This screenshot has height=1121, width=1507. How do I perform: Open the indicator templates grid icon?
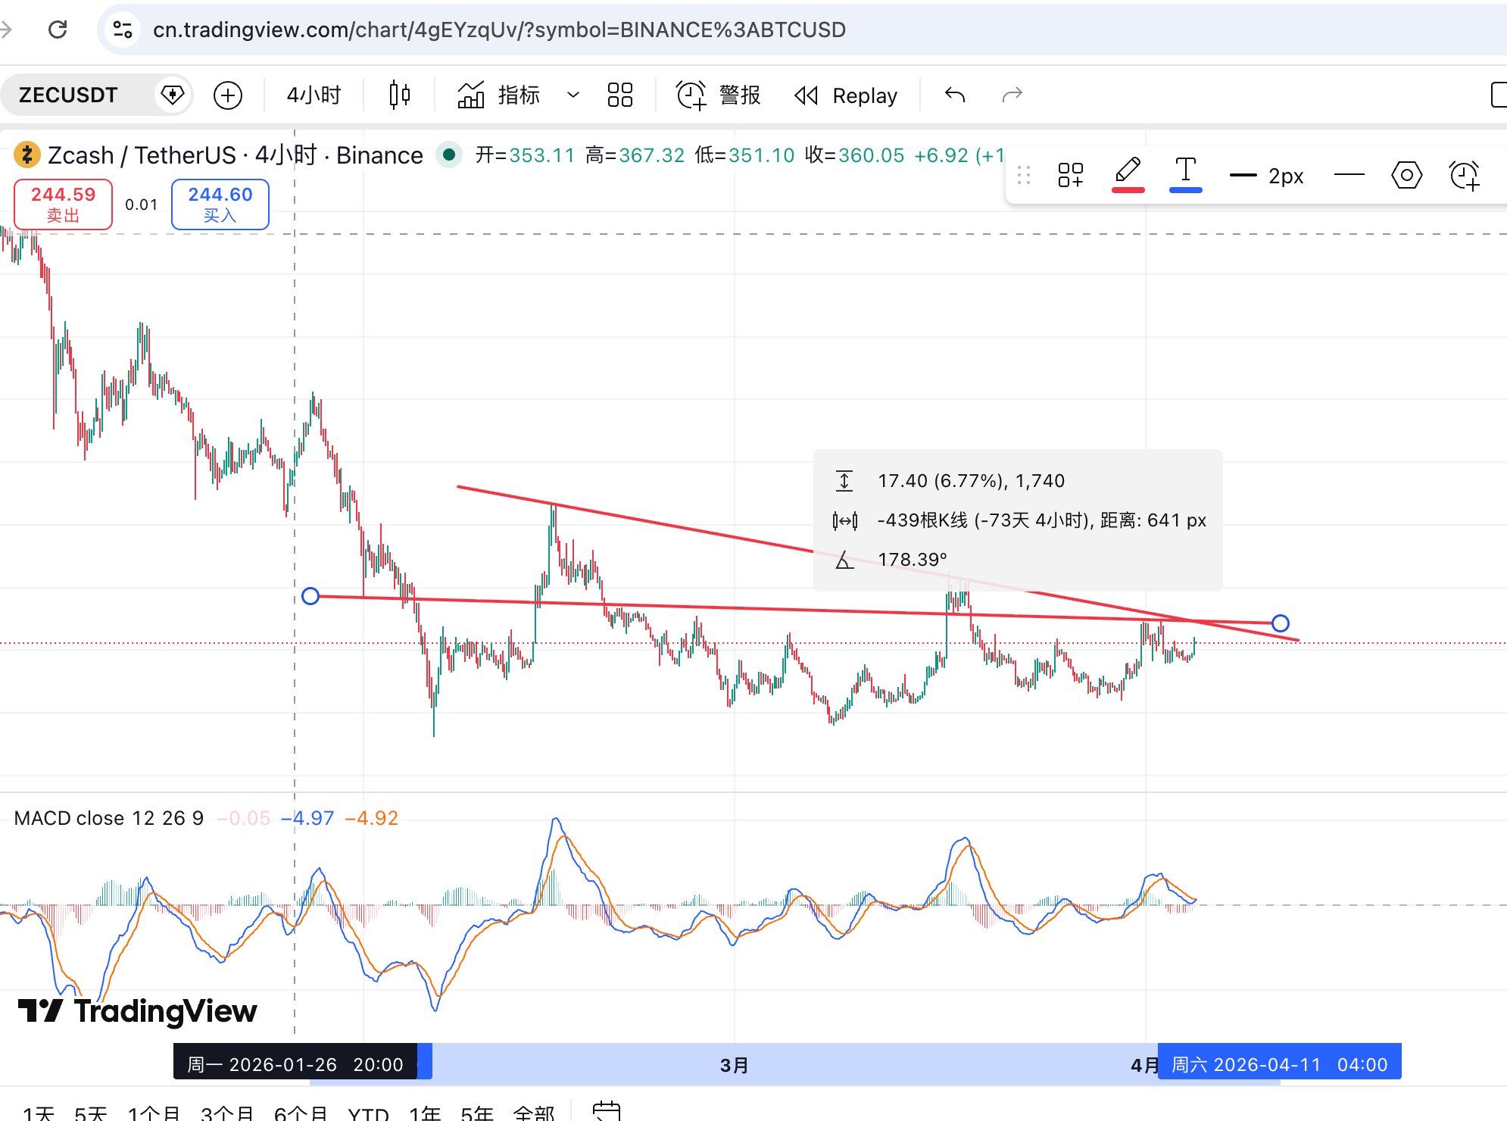[619, 95]
